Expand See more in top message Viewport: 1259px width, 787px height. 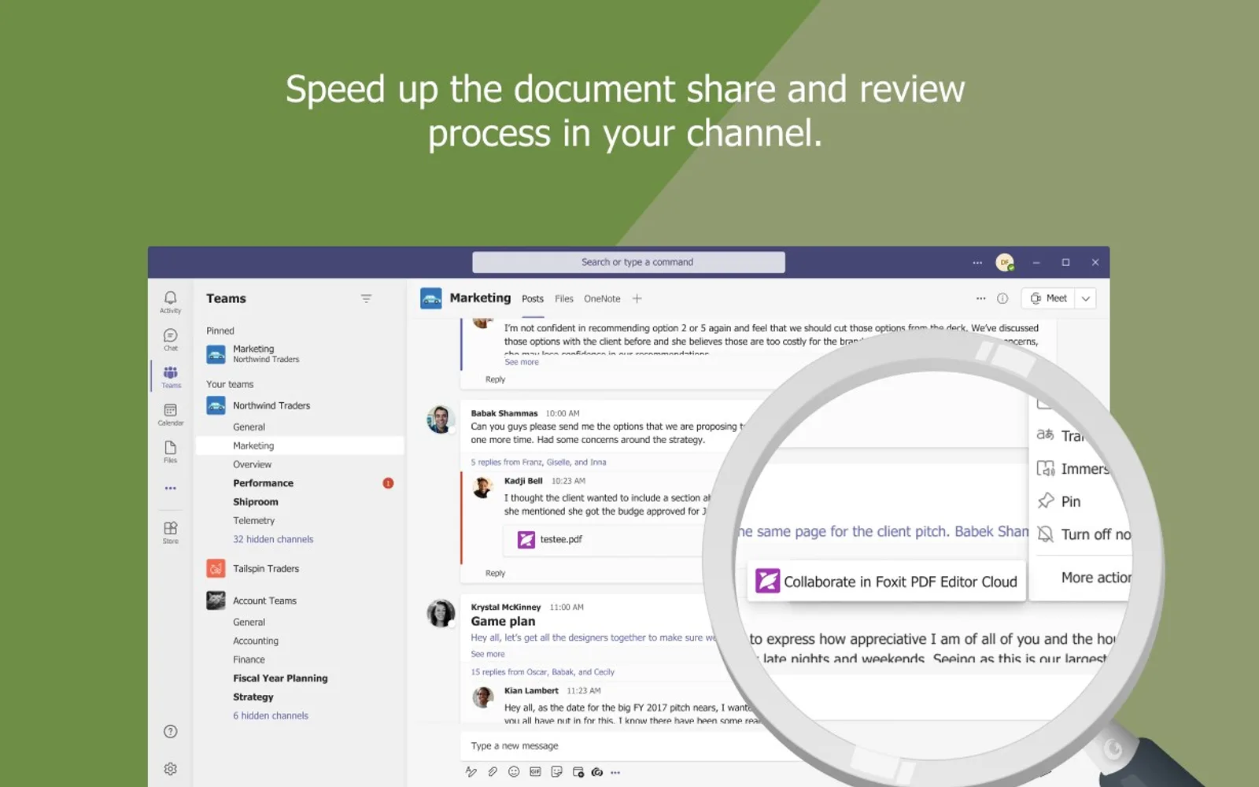coord(522,362)
